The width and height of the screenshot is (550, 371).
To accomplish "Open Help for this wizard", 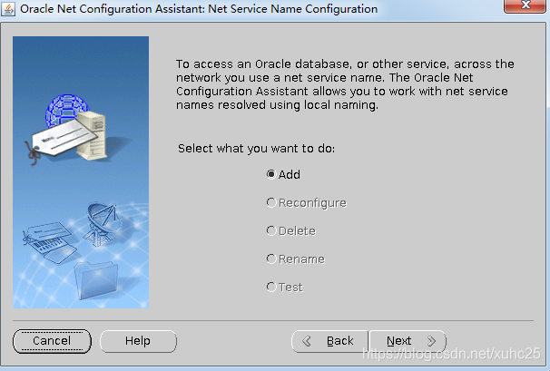I will pos(138,341).
